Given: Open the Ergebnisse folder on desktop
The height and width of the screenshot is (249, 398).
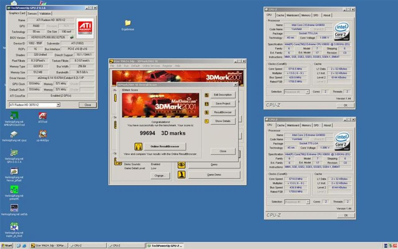Looking at the screenshot, I should point(128,23).
